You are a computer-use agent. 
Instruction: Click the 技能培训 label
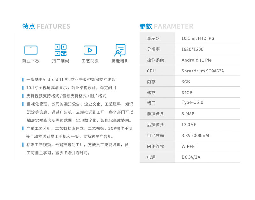pos(120,61)
